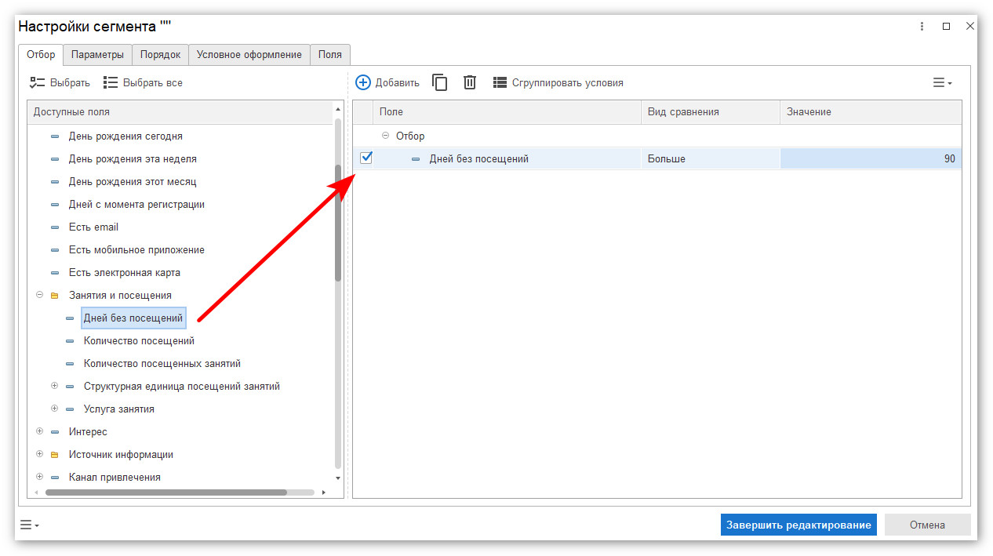Screen dimensions: 993x556
Task: Expand the Канал привлечения node
Action: (39, 477)
